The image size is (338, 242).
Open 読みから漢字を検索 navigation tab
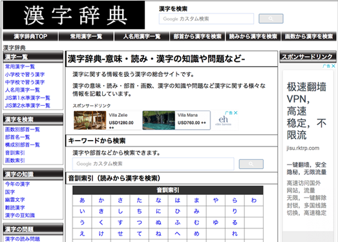[x=253, y=36]
